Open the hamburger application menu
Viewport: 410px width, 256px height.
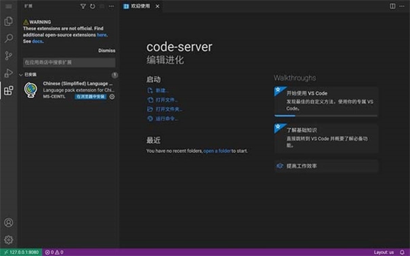(8, 6)
